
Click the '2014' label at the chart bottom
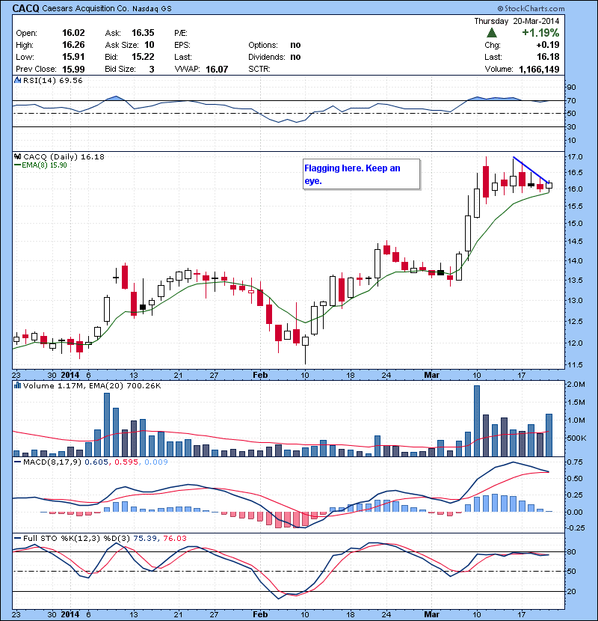point(70,375)
